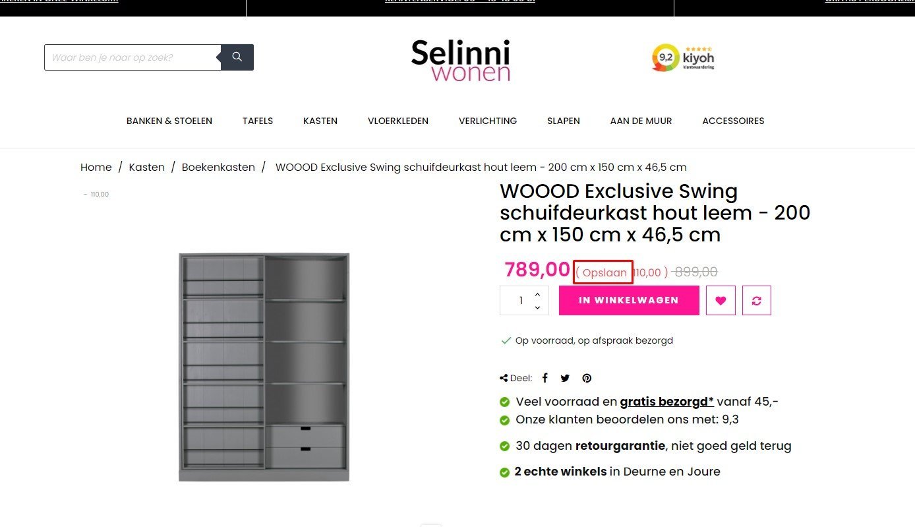
Task: Click the compare refresh-arrows icon
Action: (756, 300)
